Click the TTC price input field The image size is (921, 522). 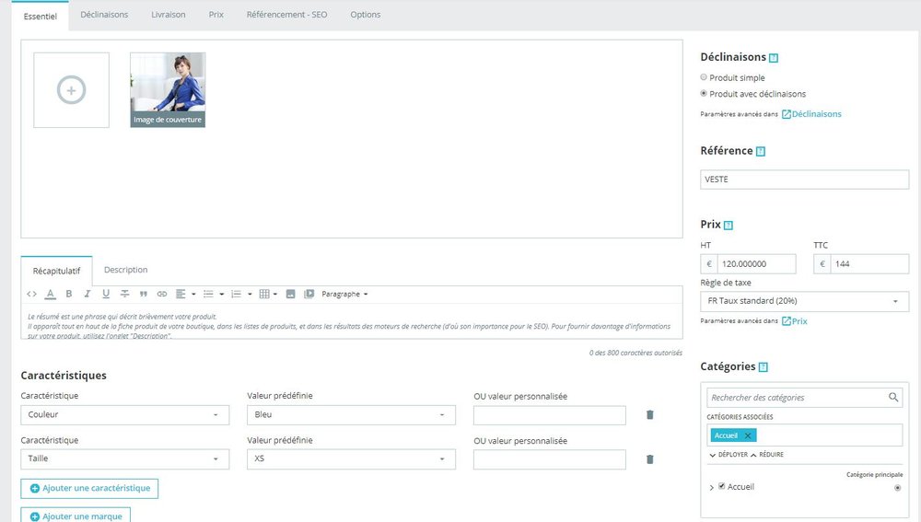tap(869, 264)
